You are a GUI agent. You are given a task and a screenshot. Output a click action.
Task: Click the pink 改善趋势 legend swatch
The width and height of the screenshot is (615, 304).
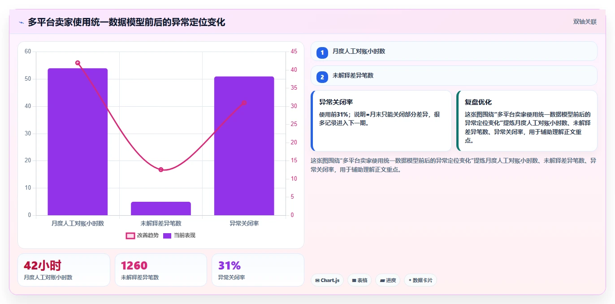point(130,235)
